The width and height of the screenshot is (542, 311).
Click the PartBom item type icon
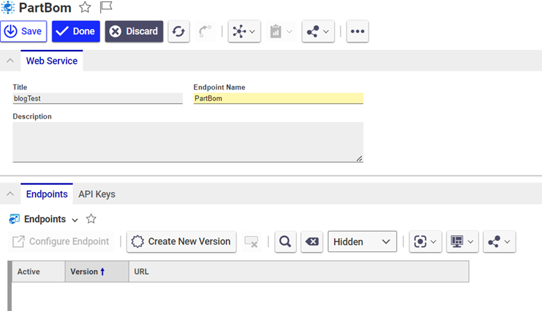coord(8,8)
